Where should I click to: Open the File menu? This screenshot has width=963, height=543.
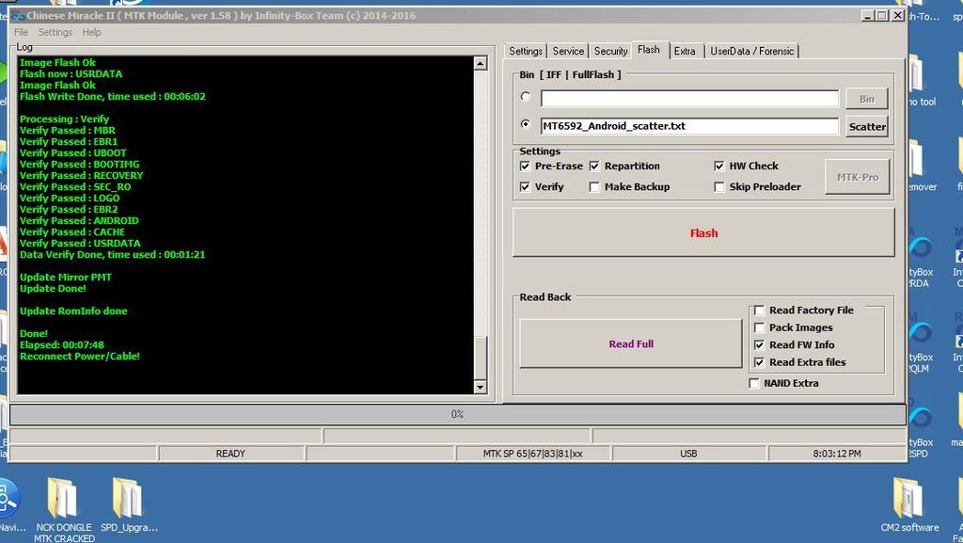pyautogui.click(x=21, y=32)
